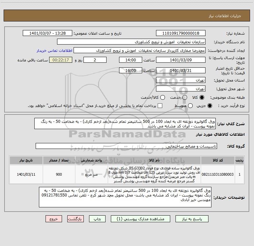Select the خدمت radio button
Screen dimensions: 254x246
(185, 97)
